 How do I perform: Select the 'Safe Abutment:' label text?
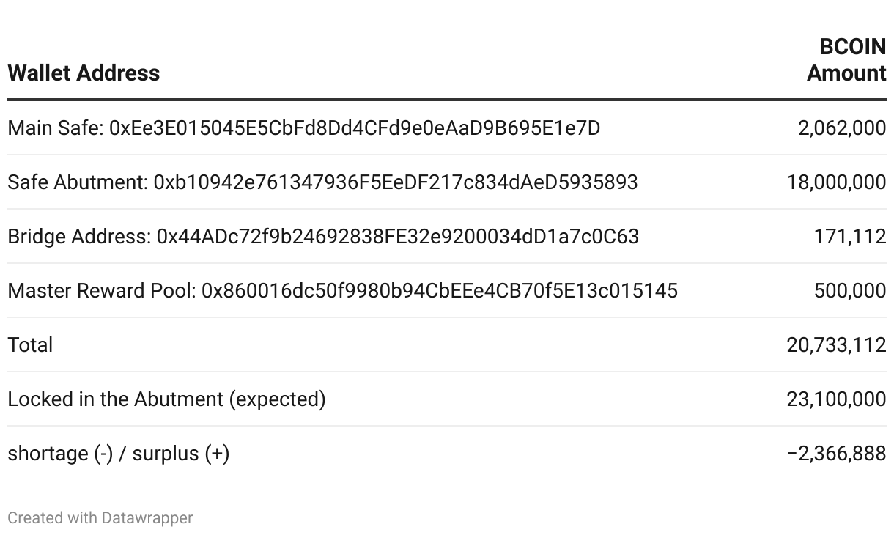coord(78,182)
